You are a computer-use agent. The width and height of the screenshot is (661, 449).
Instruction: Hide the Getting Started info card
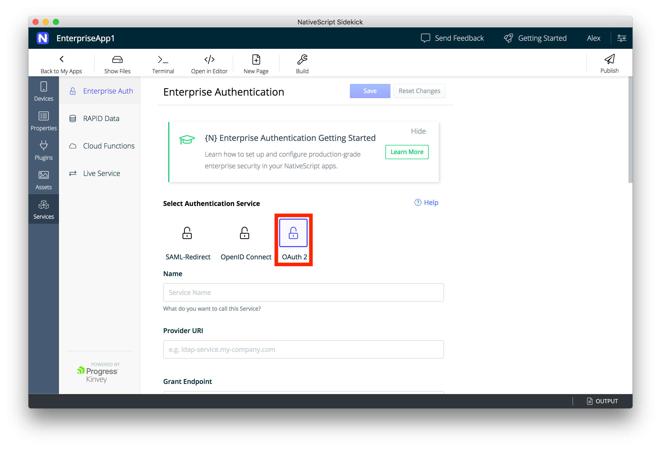tap(418, 131)
